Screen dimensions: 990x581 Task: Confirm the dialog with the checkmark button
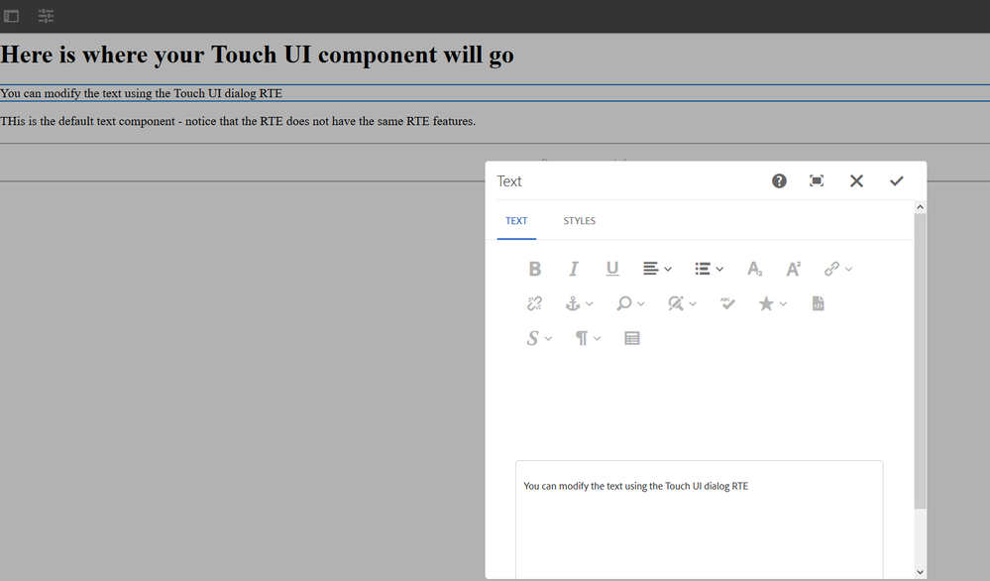point(897,180)
